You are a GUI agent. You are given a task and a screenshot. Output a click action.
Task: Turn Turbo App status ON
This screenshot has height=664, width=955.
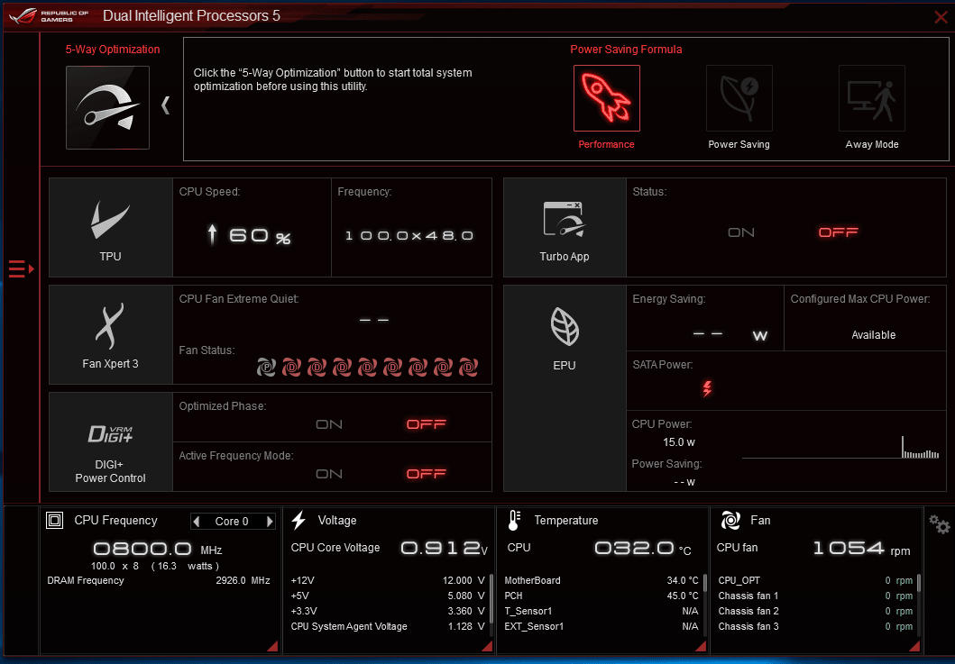pos(741,232)
